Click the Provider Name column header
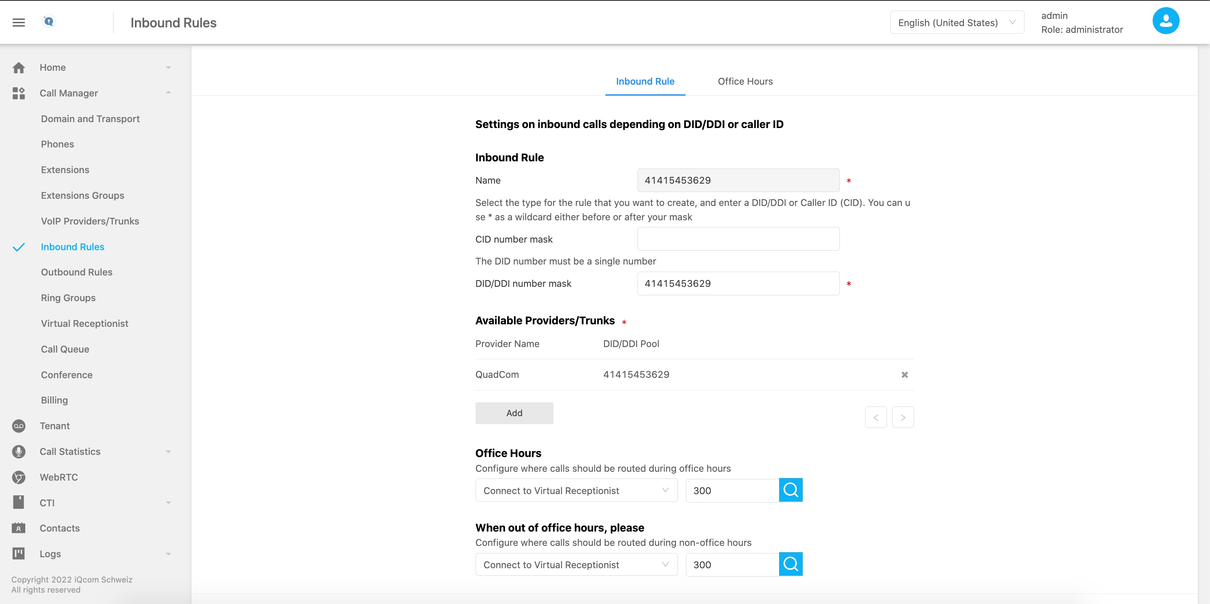The height and width of the screenshot is (604, 1210). tap(507, 344)
